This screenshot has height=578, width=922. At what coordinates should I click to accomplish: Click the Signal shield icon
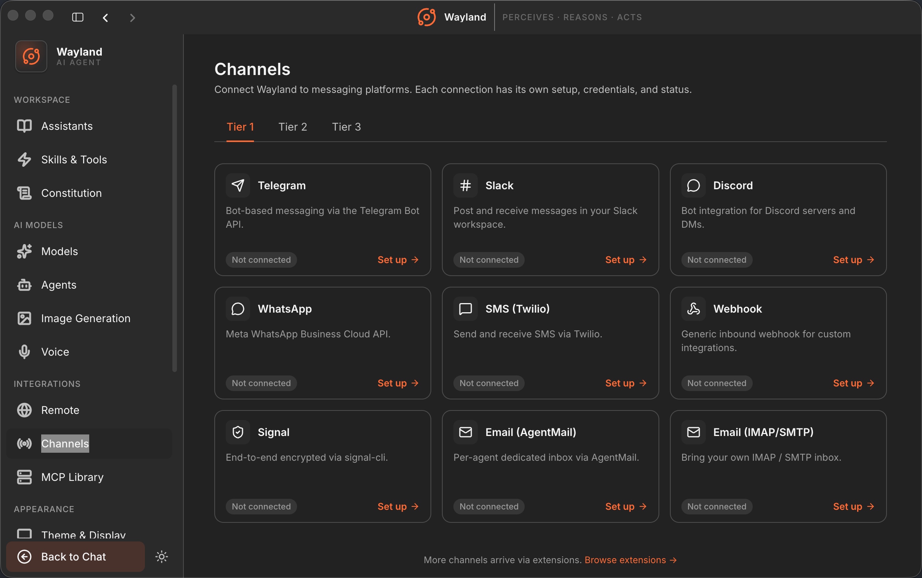coord(238,432)
